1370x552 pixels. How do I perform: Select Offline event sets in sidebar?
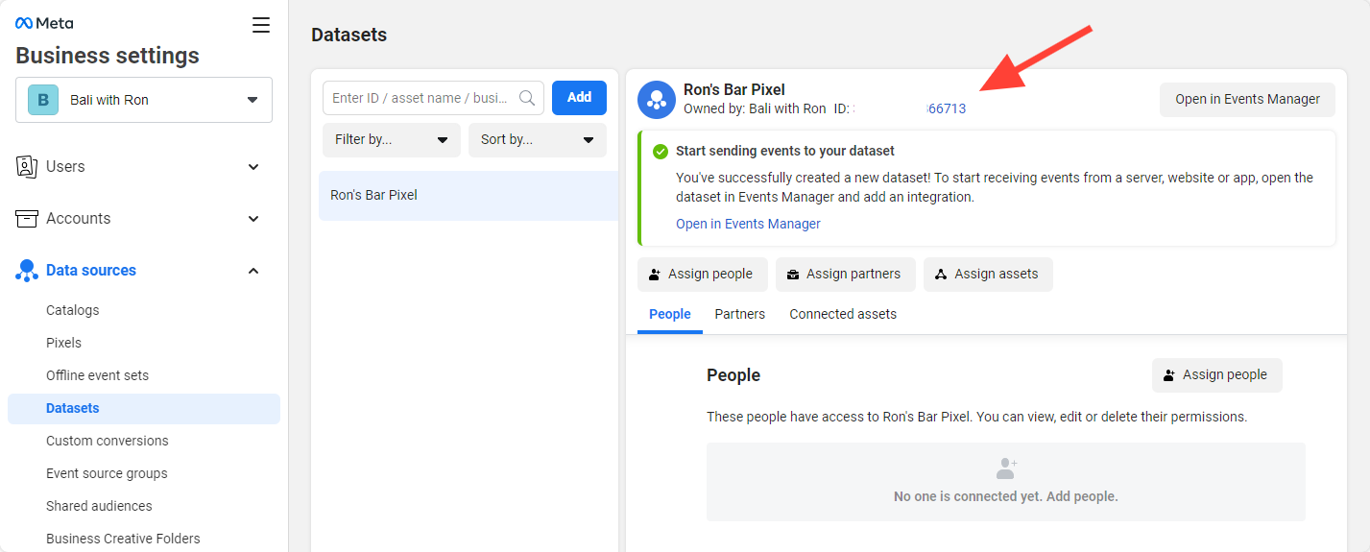pyautogui.click(x=97, y=375)
